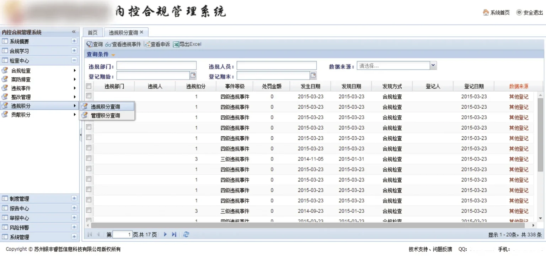546x256 pixels.
Task: Check the first row's checkbox
Action: [89, 96]
